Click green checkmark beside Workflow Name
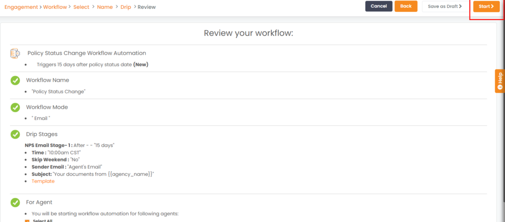Image resolution: width=505 pixels, height=222 pixels. pyautogui.click(x=15, y=80)
